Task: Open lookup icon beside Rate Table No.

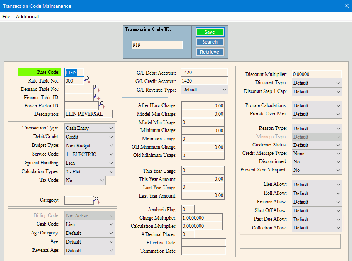Action: pyautogui.click(x=88, y=80)
